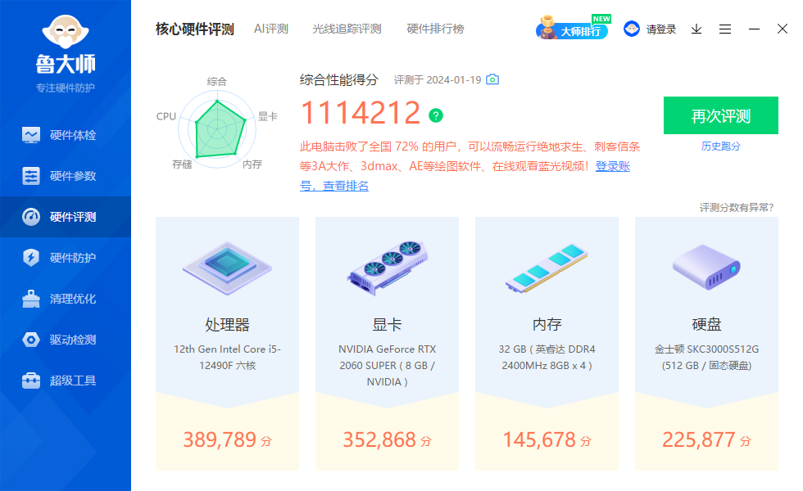The width and height of the screenshot is (803, 491).
Task: Click the 硬件参数 list icon
Action: click(x=31, y=176)
